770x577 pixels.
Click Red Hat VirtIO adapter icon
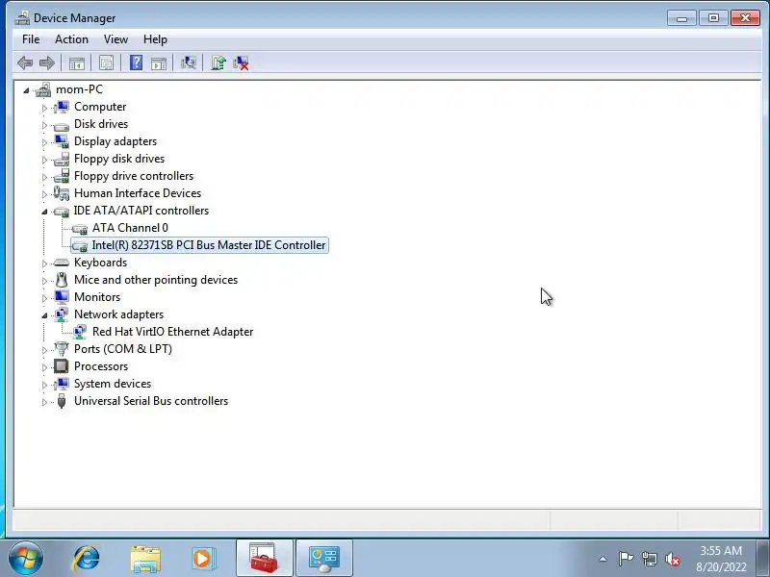[x=80, y=332]
